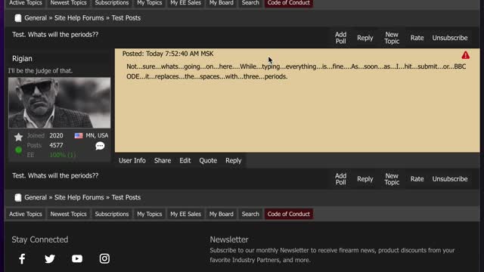Image resolution: width=484 pixels, height=272 pixels.
Task: Click the bottom thread title 'Test. Whats will the periods??'
Action: pyautogui.click(x=55, y=176)
